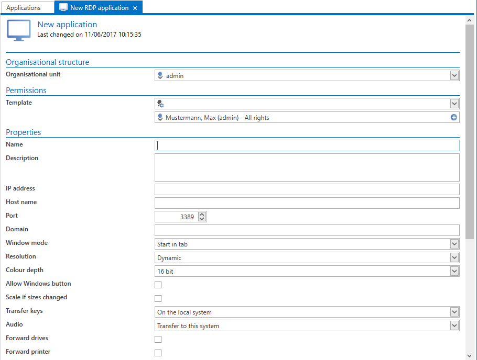Open the Colour depth dropdown showing 16 bit
The image size is (477, 360).
(454, 271)
